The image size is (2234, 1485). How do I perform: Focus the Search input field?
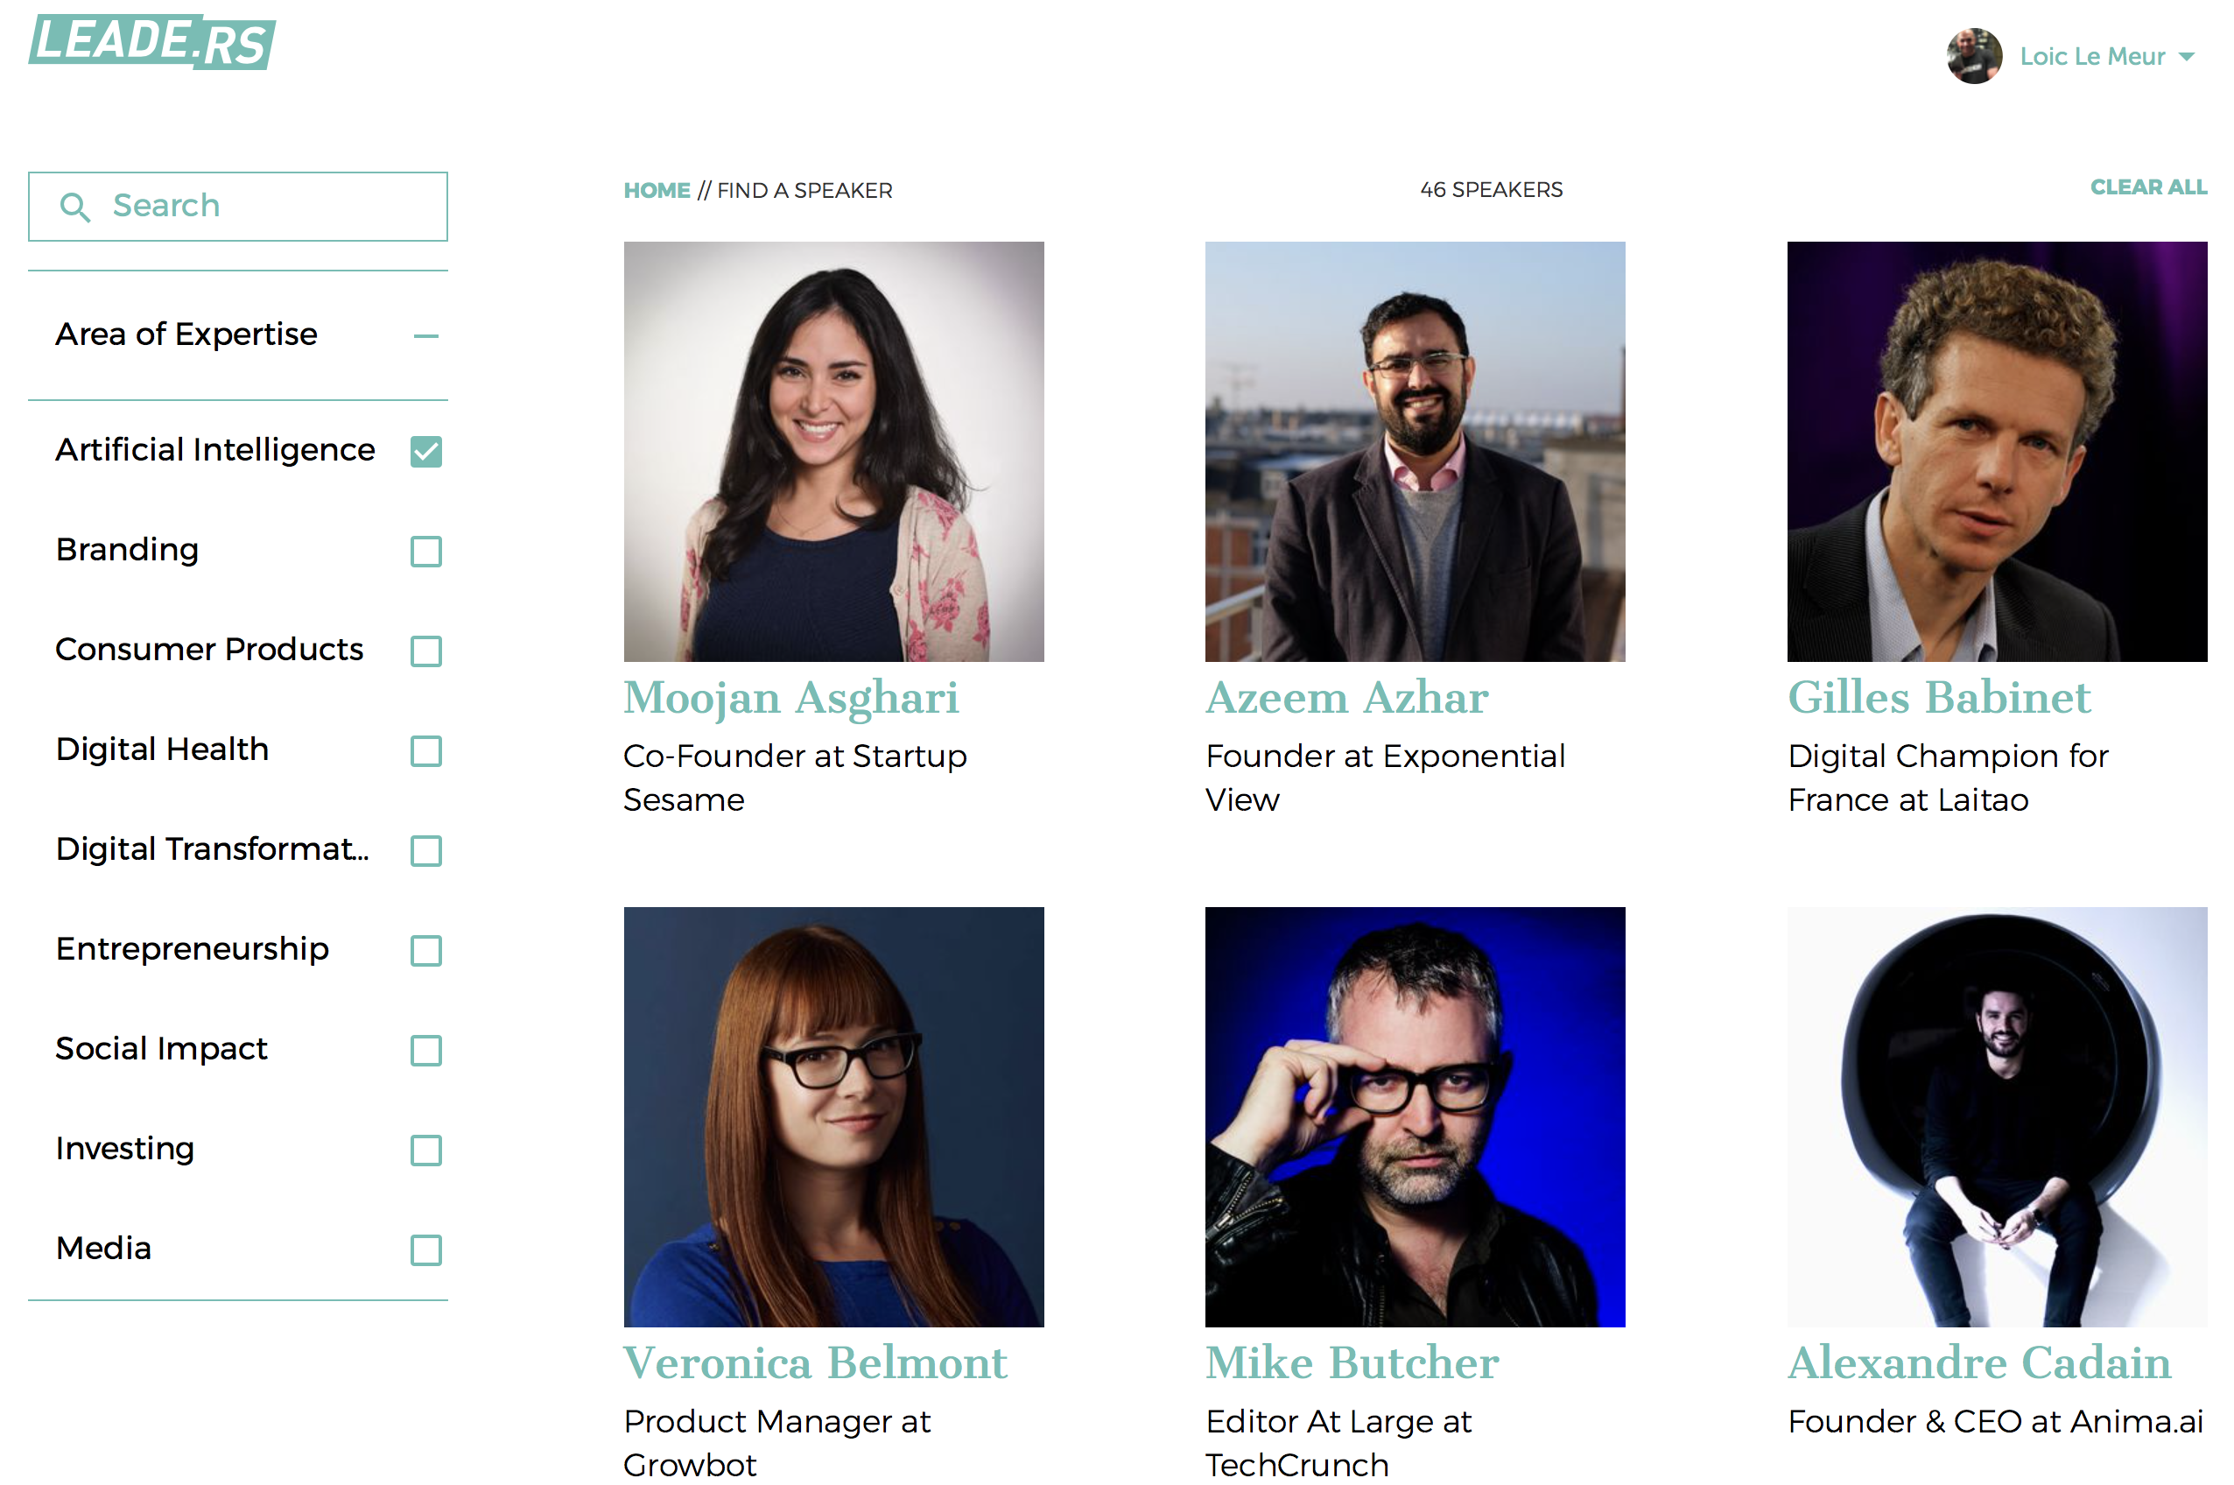pos(237,207)
